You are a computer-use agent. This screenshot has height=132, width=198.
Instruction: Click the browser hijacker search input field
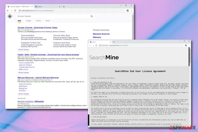click(53, 16)
